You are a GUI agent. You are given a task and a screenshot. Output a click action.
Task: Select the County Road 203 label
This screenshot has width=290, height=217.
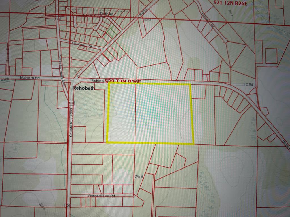[71, 122]
